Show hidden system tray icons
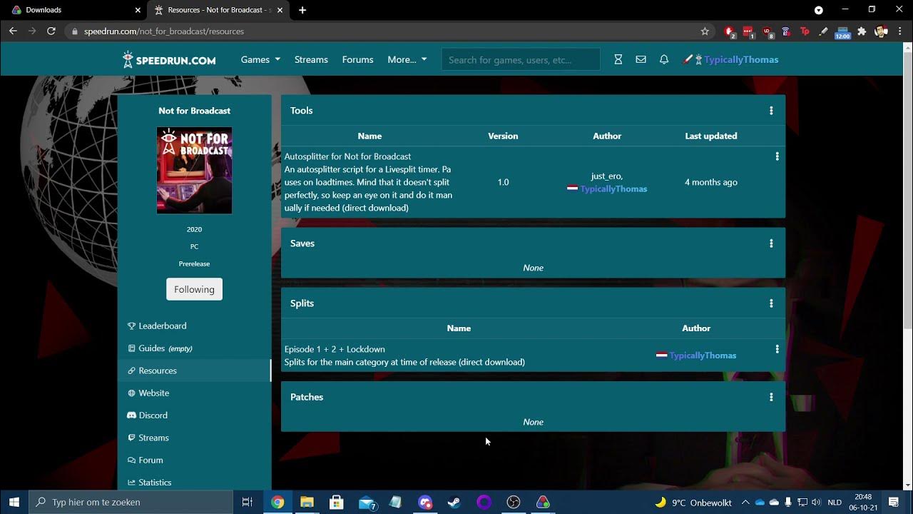This screenshot has height=514, width=913. [x=745, y=502]
